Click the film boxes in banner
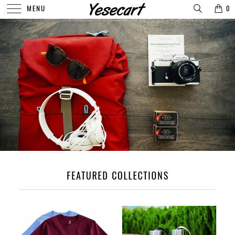 click(x=165, y=125)
